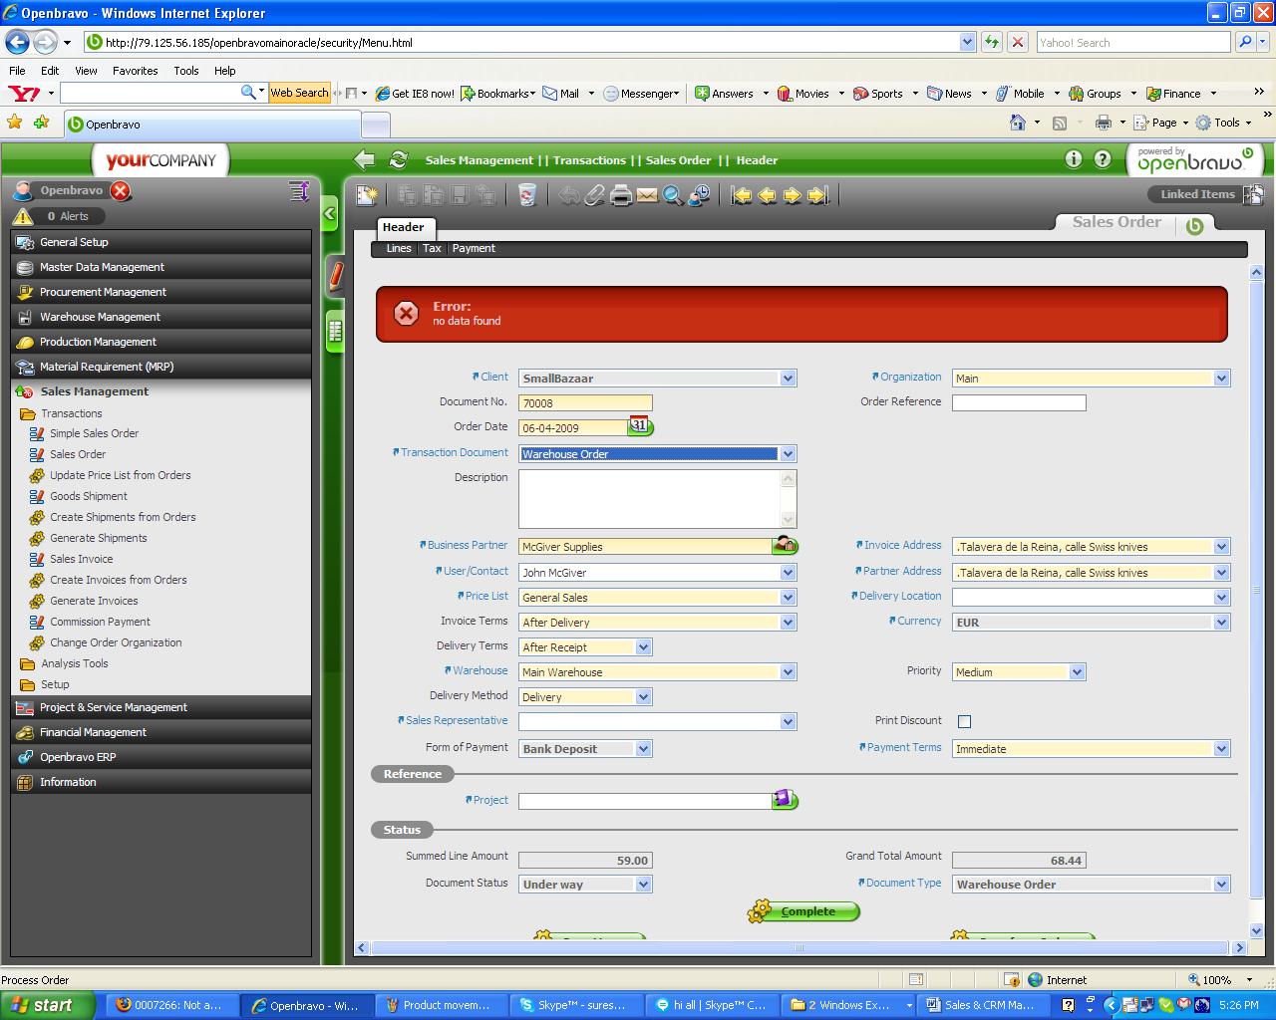Click the Refresh icon in green header

399,160
